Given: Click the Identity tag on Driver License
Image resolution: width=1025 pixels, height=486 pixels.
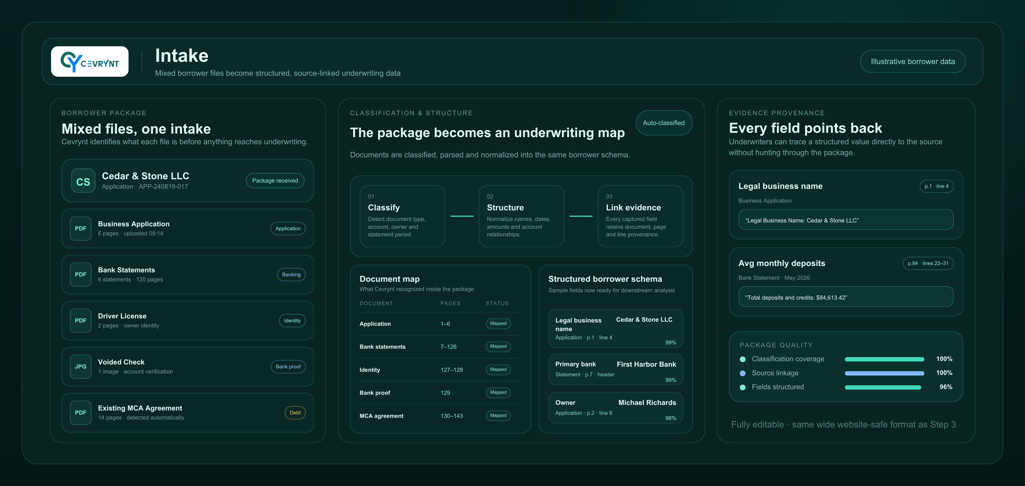Looking at the screenshot, I should [x=293, y=321].
